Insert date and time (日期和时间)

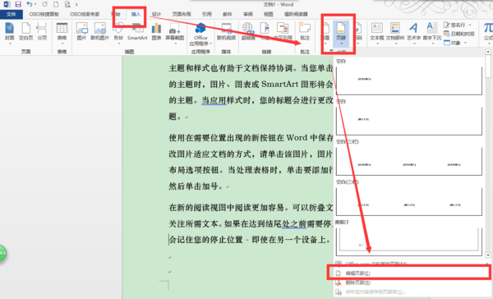(458, 34)
